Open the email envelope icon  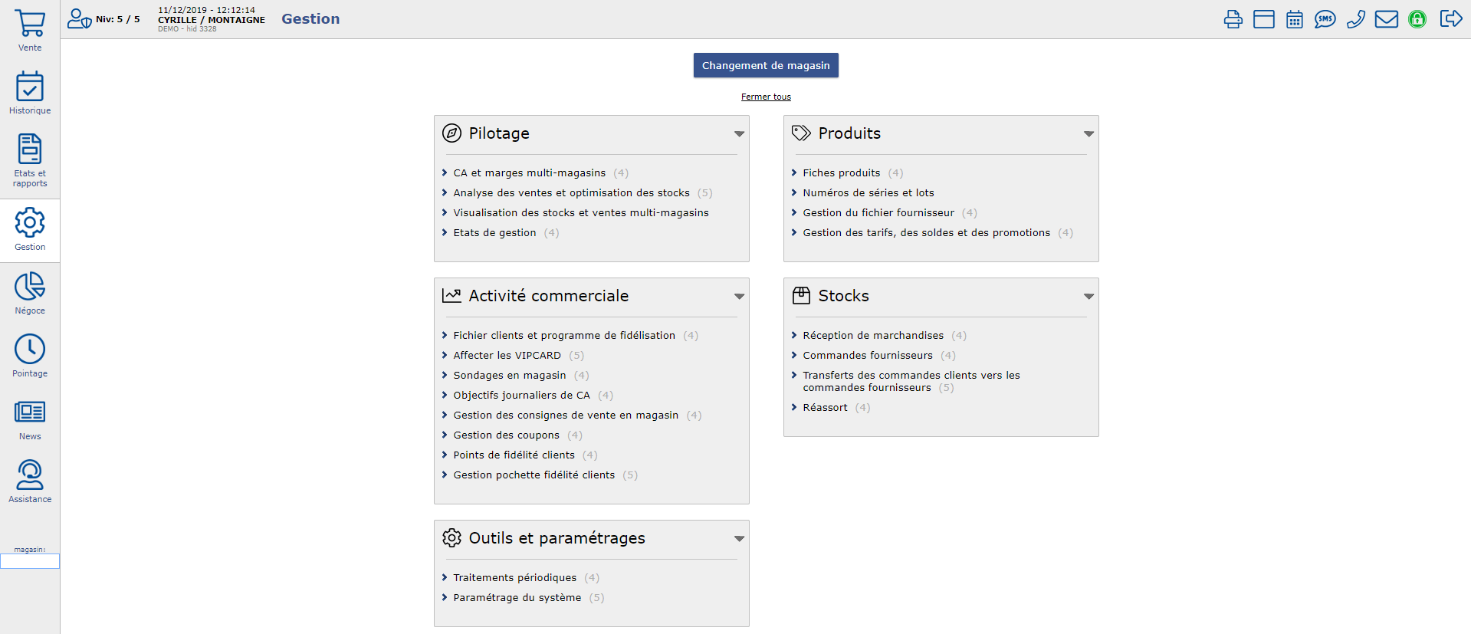coord(1386,19)
